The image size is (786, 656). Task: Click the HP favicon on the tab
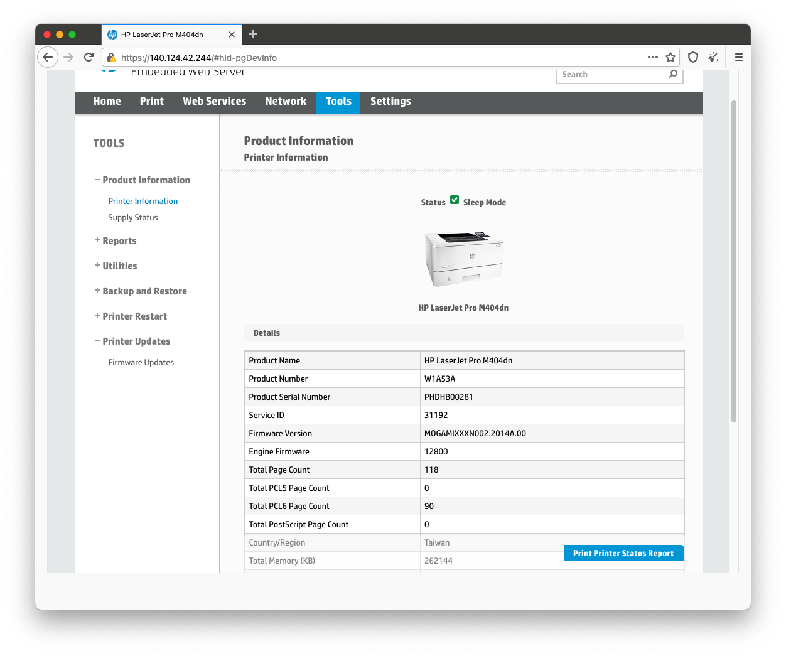(112, 35)
